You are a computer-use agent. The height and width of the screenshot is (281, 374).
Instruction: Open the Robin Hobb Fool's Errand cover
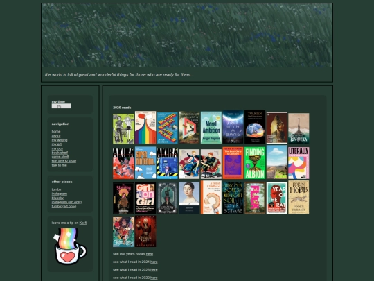(x=299, y=197)
